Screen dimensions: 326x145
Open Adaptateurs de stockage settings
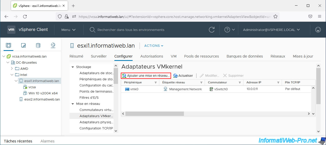click(x=96, y=73)
